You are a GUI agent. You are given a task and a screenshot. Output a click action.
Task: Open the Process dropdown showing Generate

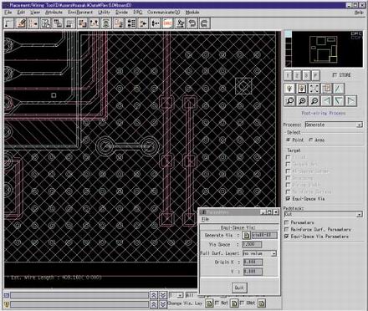[x=334, y=125]
